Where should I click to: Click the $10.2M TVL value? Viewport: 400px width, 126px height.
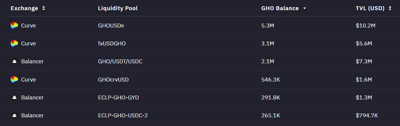tap(366, 26)
